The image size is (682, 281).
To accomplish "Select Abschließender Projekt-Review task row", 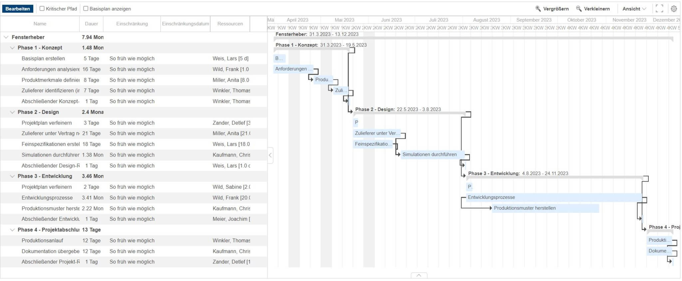I will click(134, 262).
